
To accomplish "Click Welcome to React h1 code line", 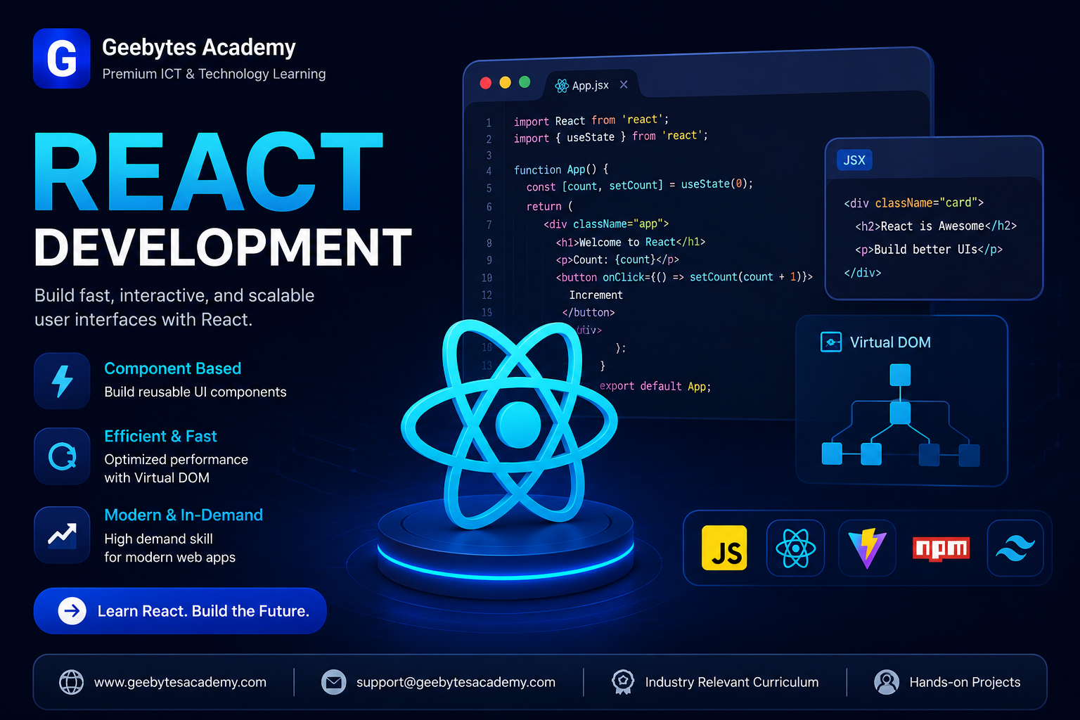I will pyautogui.click(x=631, y=242).
